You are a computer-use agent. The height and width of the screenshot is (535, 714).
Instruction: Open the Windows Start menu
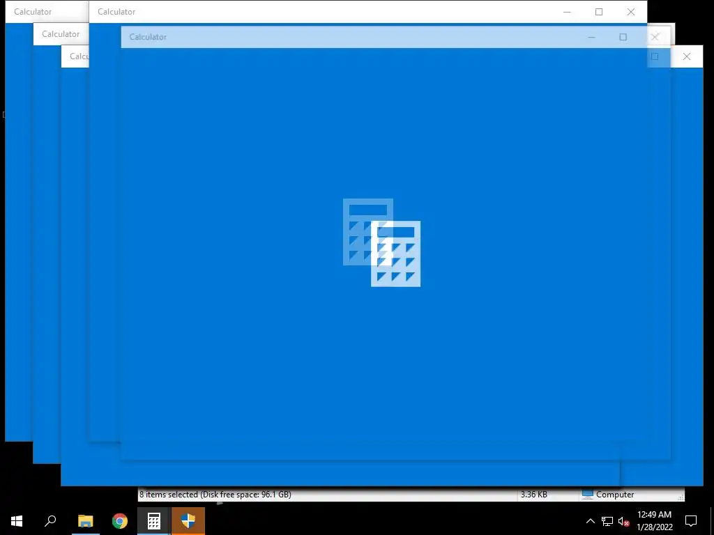tap(17, 521)
